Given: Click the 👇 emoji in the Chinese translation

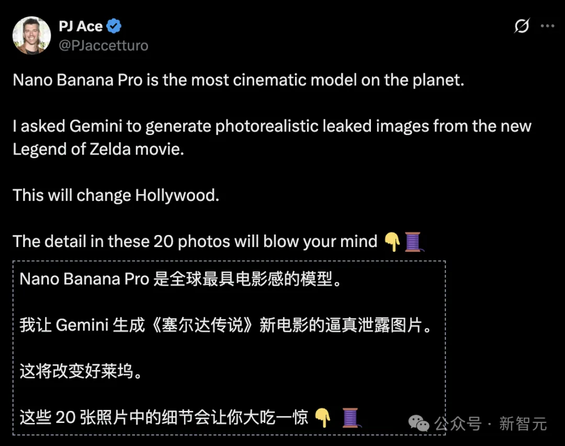Looking at the screenshot, I should 323,418.
